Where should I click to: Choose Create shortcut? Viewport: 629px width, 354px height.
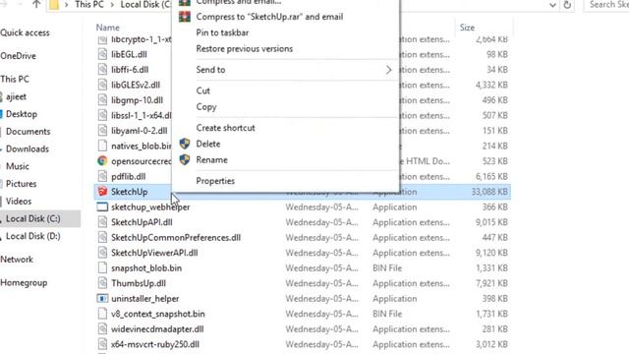point(225,128)
